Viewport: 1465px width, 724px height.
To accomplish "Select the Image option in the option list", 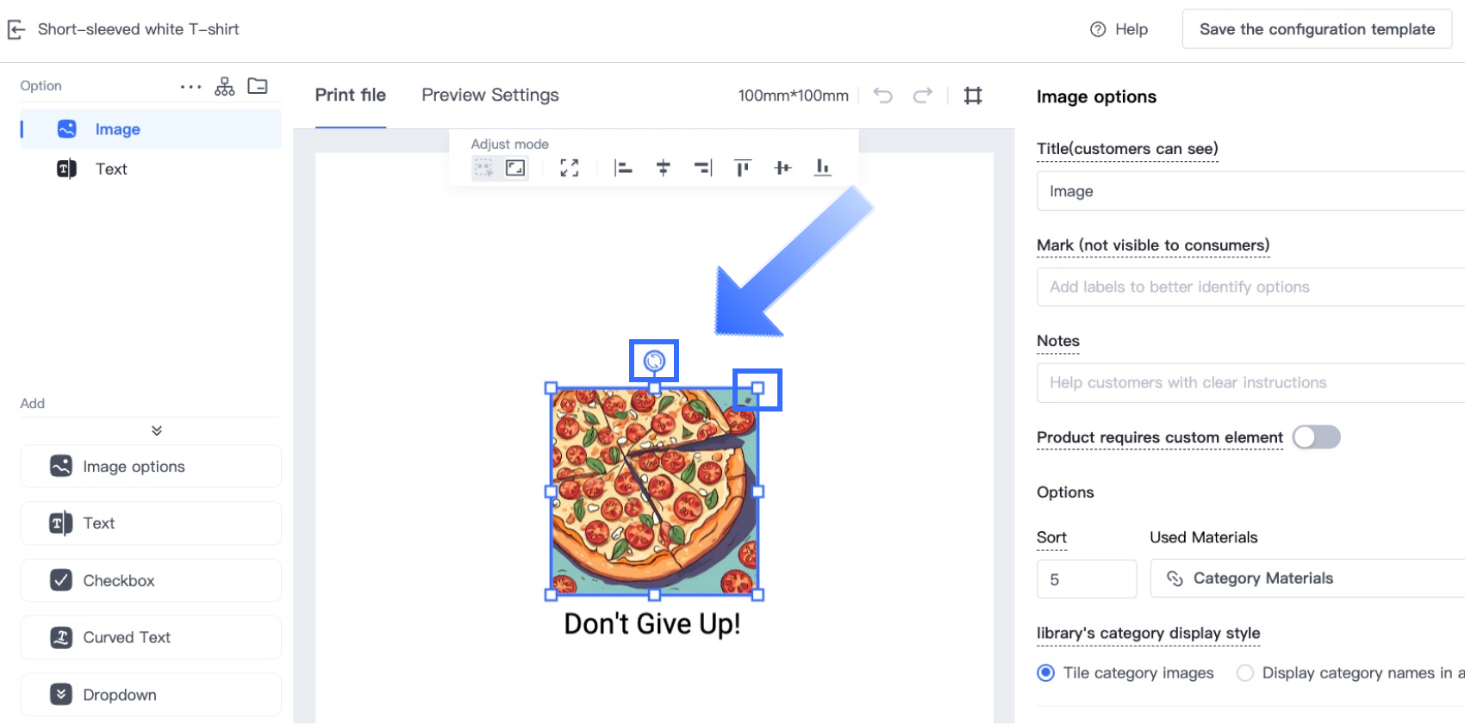I will pyautogui.click(x=151, y=129).
